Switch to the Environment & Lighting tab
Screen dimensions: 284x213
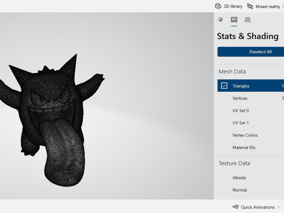221,20
